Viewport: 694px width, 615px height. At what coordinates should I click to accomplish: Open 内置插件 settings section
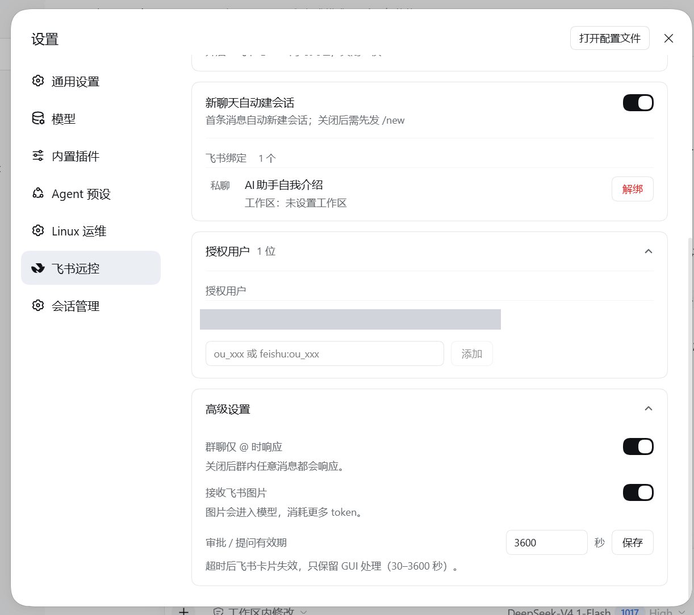pos(91,156)
